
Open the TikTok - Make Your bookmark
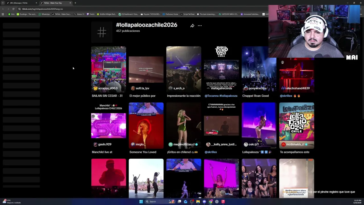[61, 14]
